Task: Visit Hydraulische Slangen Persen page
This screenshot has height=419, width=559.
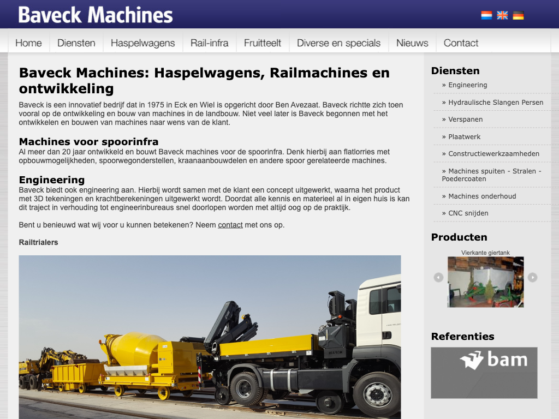Action: (x=495, y=103)
